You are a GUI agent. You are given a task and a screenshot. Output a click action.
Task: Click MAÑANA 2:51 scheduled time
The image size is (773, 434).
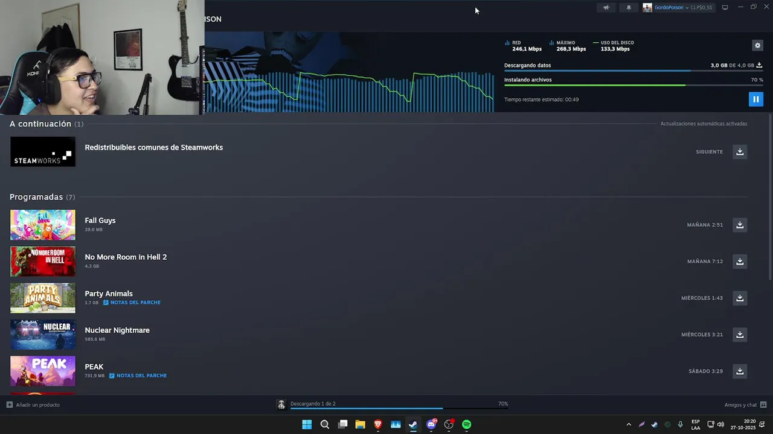click(705, 225)
